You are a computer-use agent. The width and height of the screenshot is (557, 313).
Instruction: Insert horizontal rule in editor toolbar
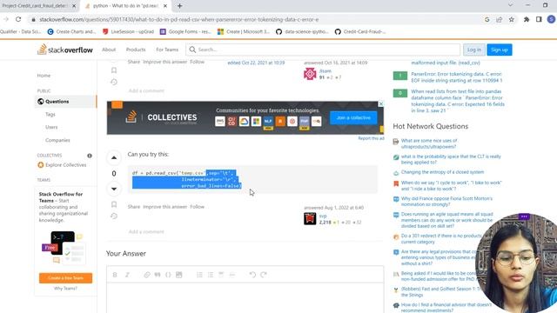232,275
